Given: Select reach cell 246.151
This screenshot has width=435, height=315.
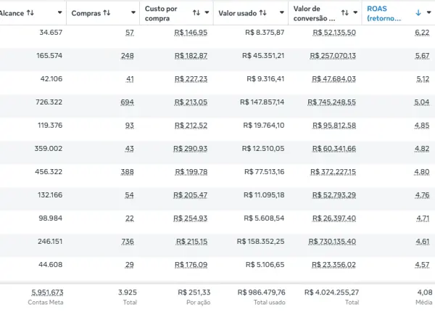Looking at the screenshot, I should 50,242.
